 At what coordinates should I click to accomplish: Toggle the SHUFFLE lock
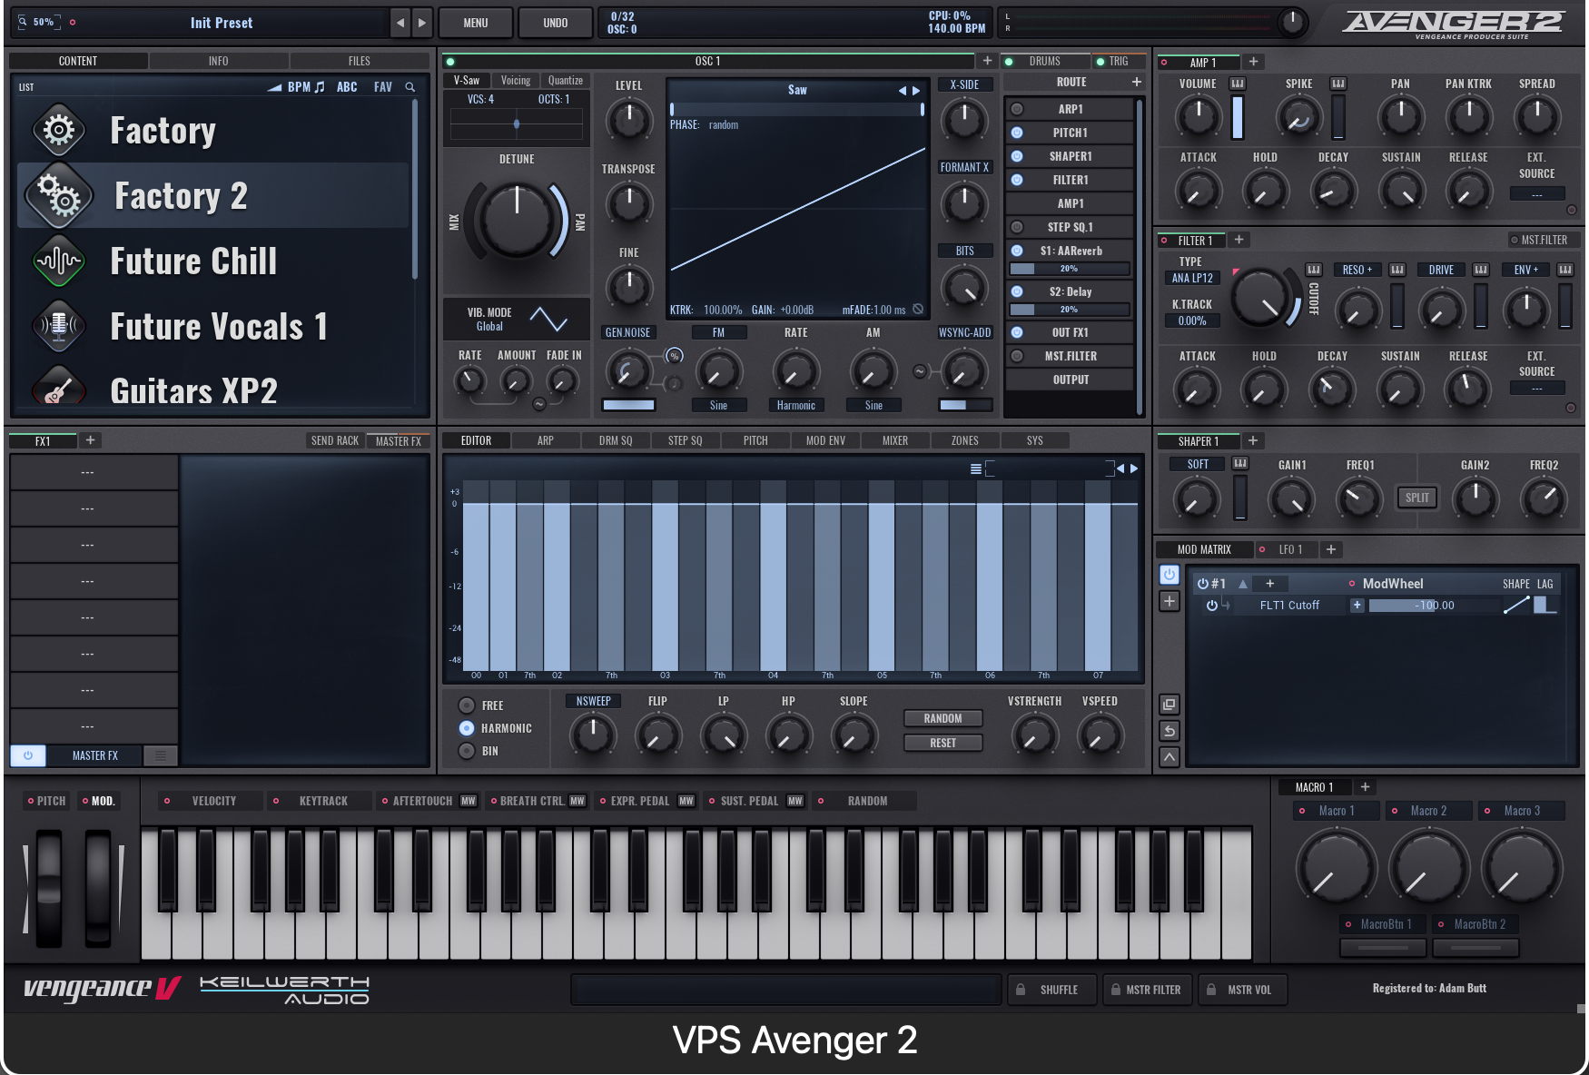[x=1021, y=990]
